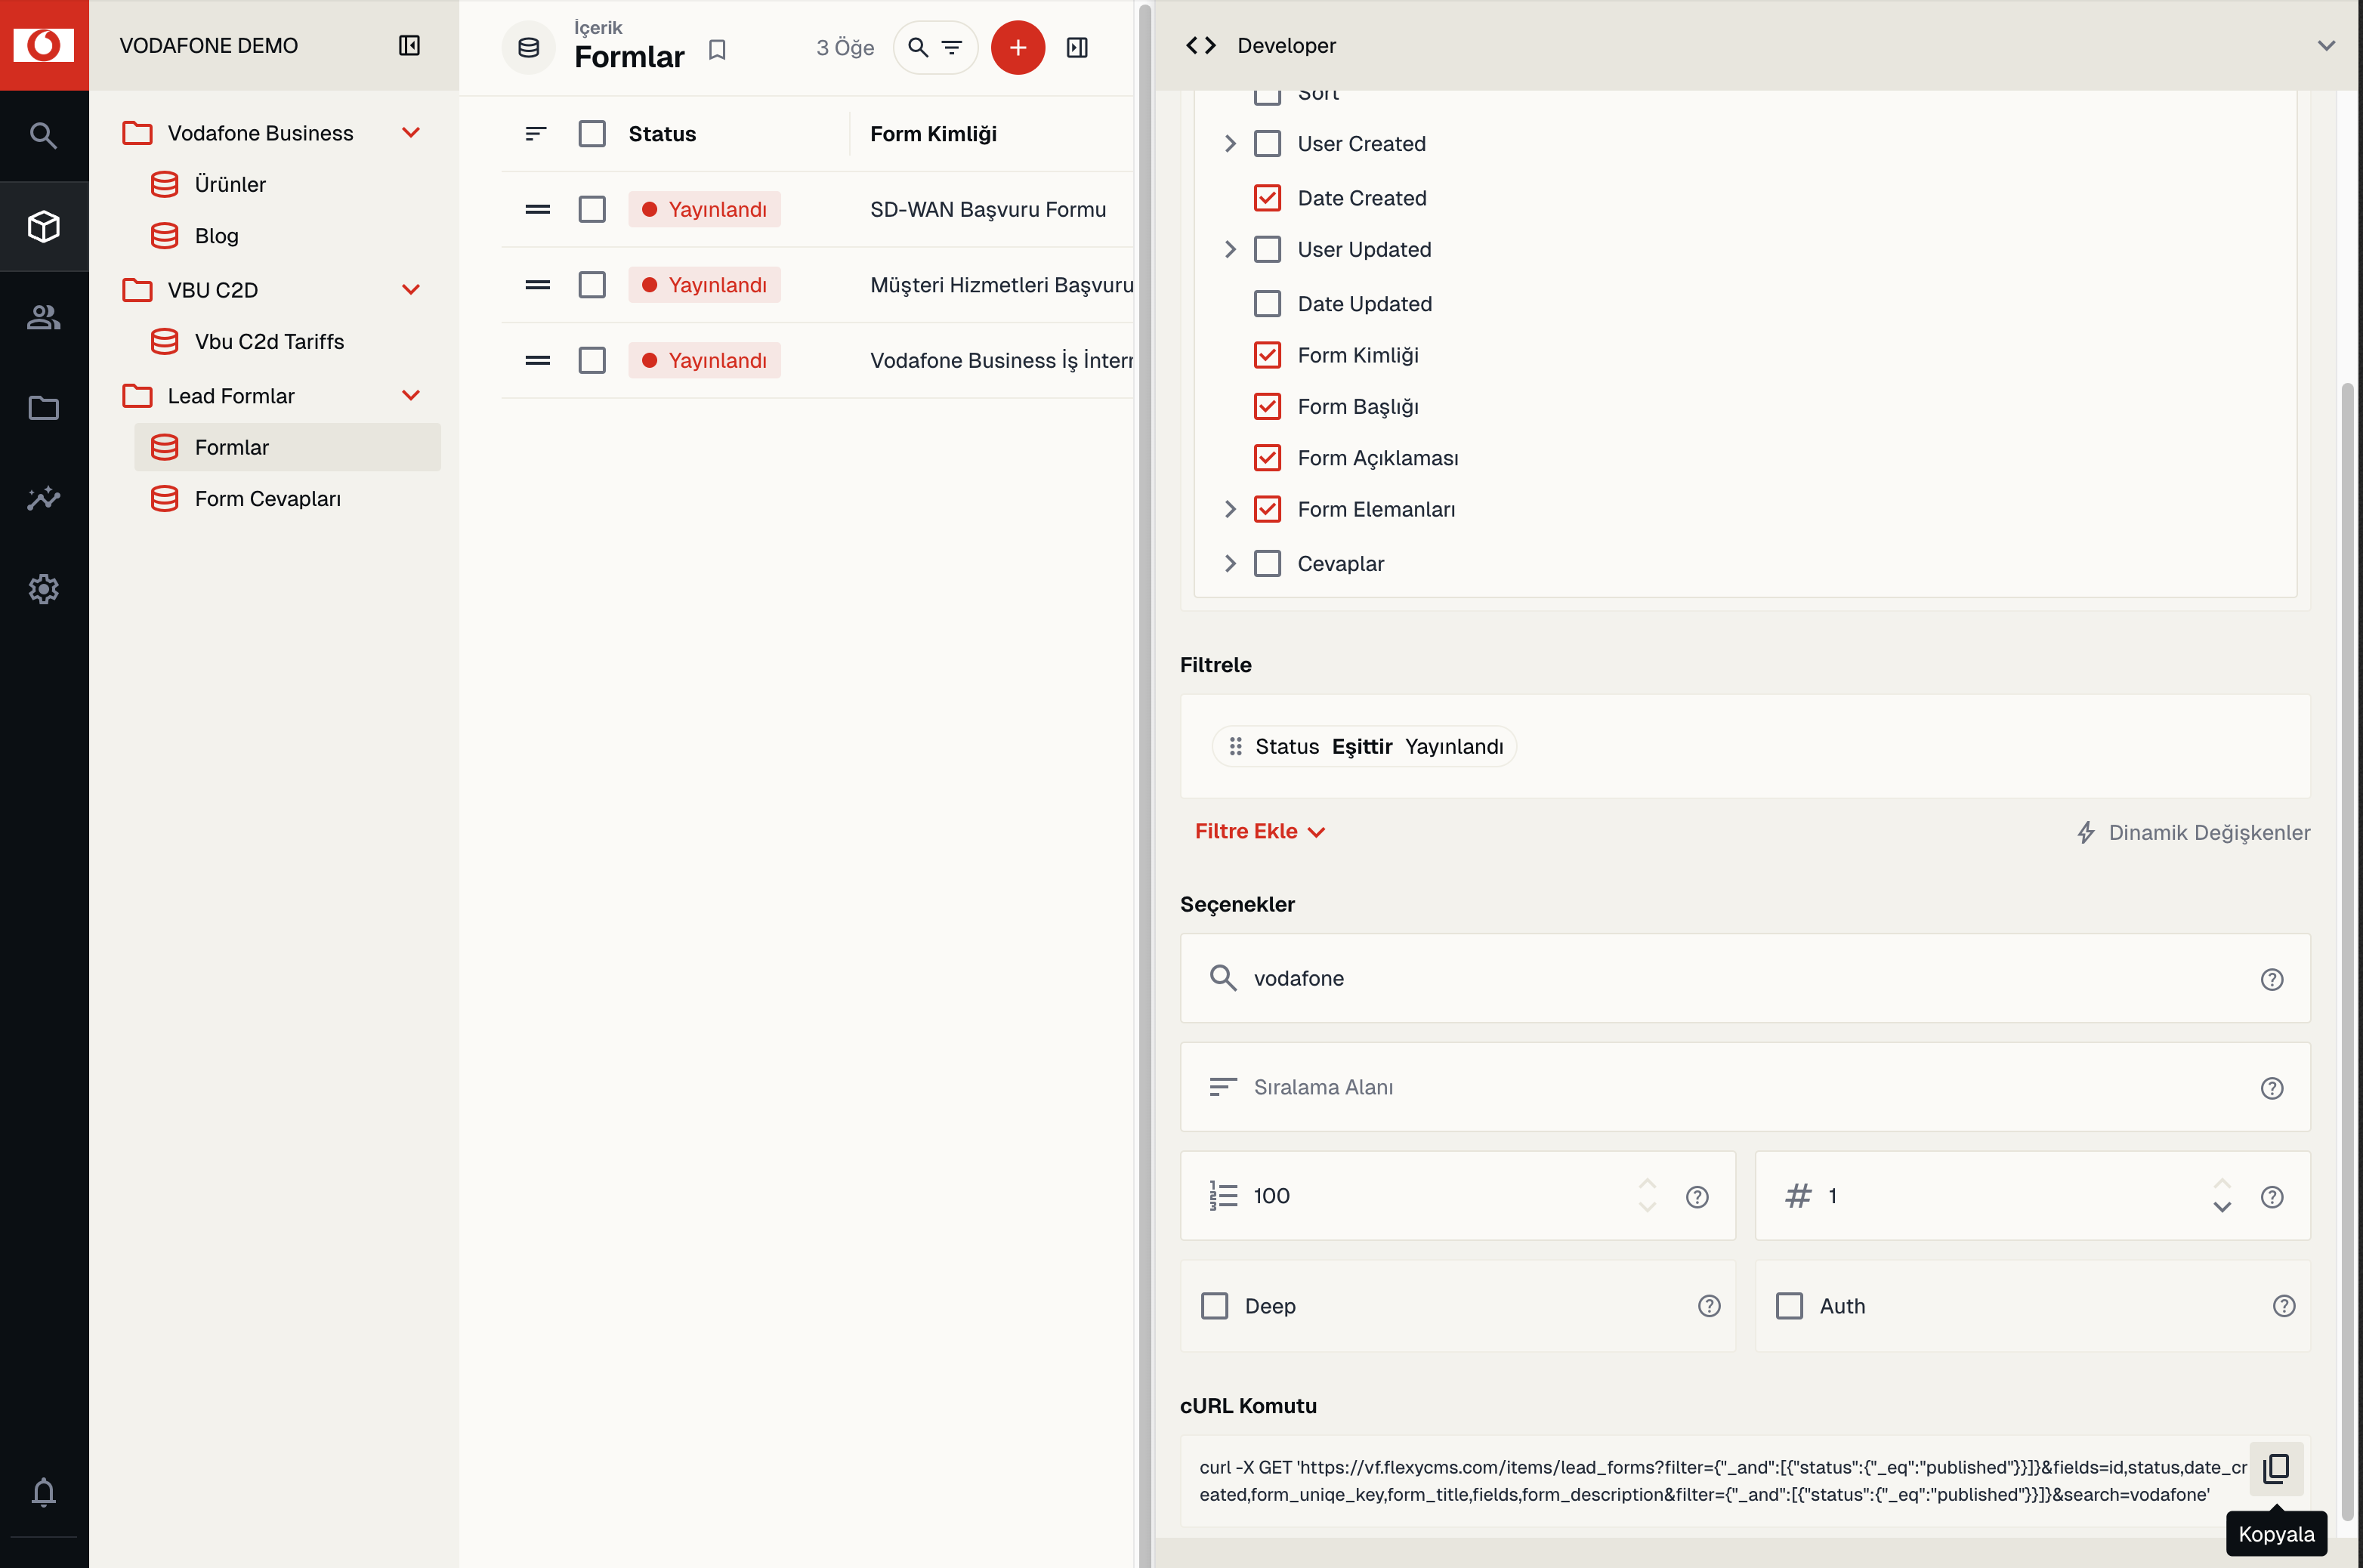
Task: Open the content module cube icon
Action: 44,226
